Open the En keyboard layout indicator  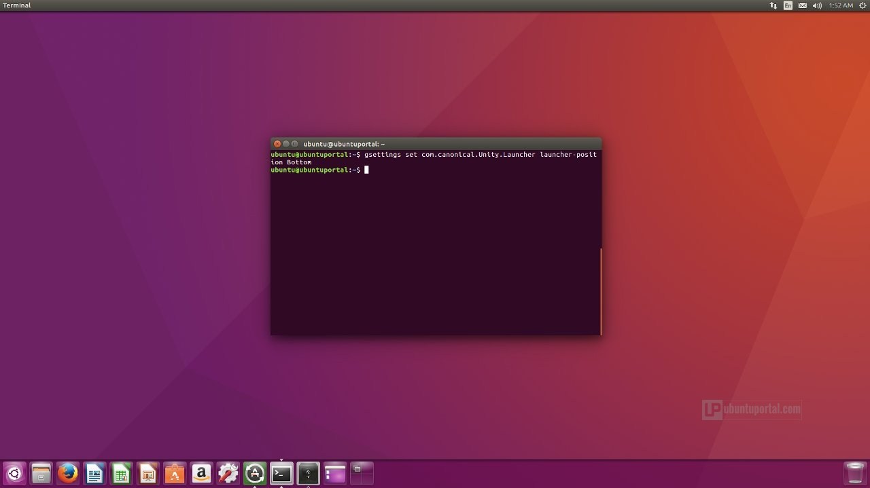(x=788, y=5)
